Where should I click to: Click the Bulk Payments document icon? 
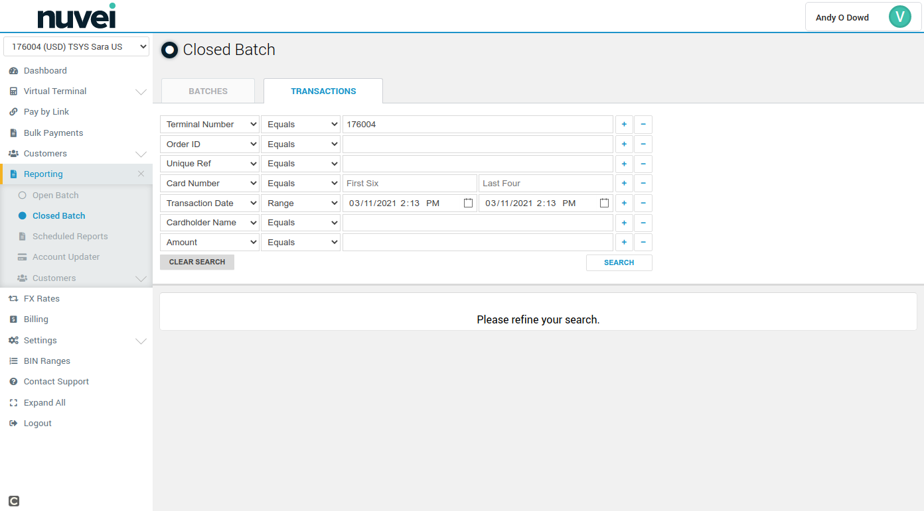(x=13, y=133)
